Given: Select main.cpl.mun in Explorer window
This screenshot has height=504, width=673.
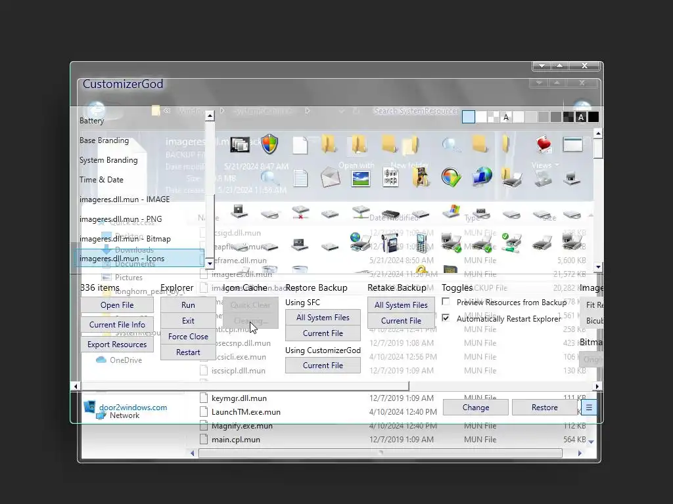Looking at the screenshot, I should (236, 439).
